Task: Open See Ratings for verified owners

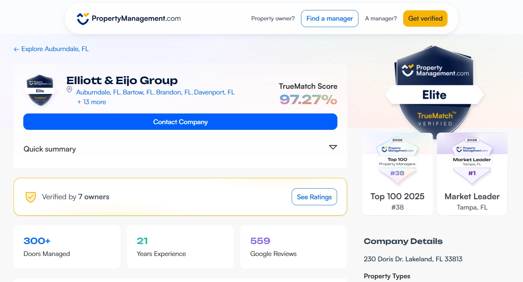Action: click(x=314, y=197)
